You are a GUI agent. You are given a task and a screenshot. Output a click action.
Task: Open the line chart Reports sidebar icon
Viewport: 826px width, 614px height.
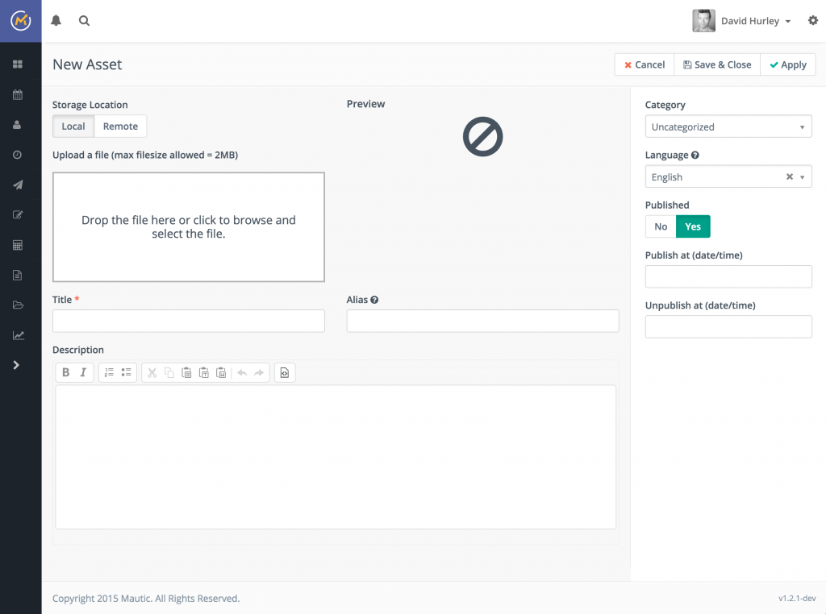click(18, 335)
